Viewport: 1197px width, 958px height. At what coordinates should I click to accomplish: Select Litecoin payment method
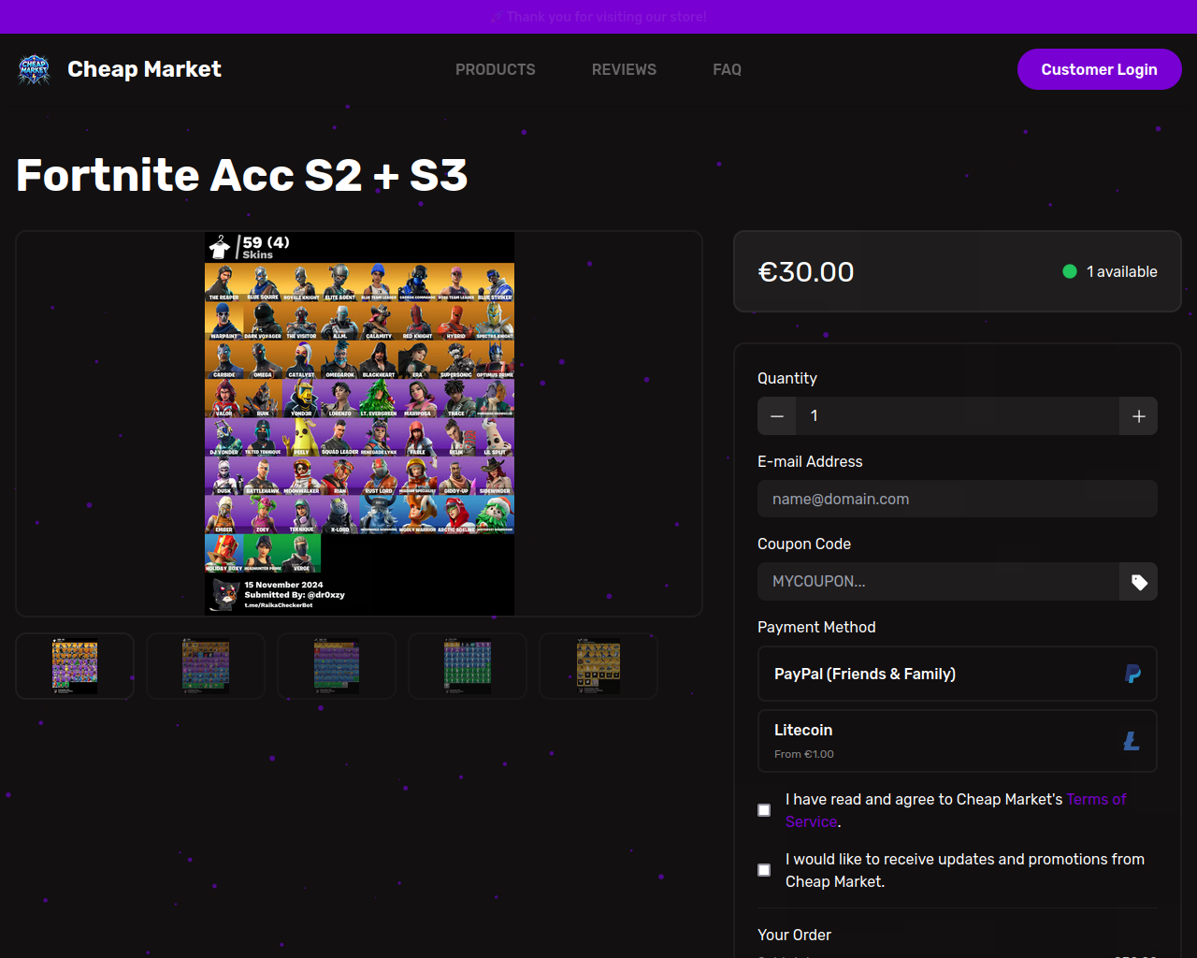958,741
